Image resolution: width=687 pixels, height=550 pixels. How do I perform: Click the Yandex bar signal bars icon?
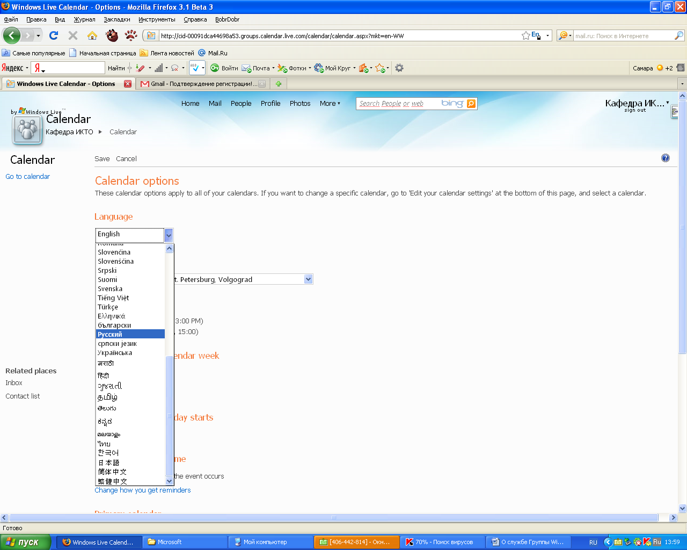[x=158, y=68]
